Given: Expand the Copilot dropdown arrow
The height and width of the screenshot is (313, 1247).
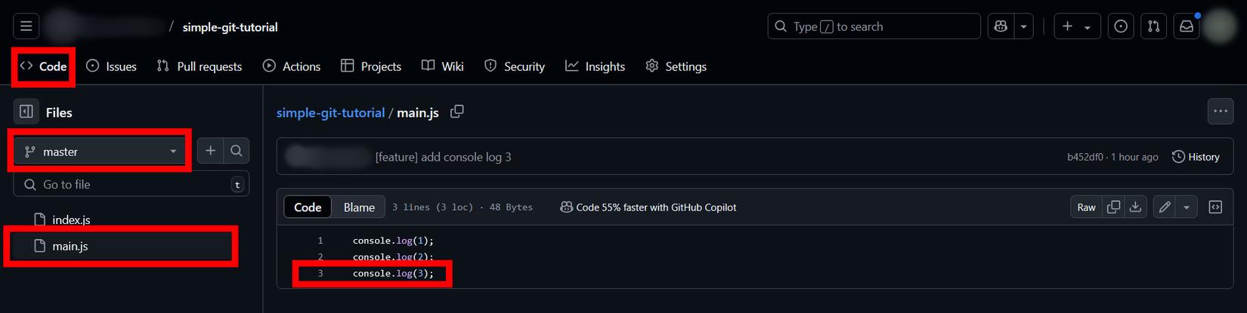Looking at the screenshot, I should click(x=1023, y=26).
